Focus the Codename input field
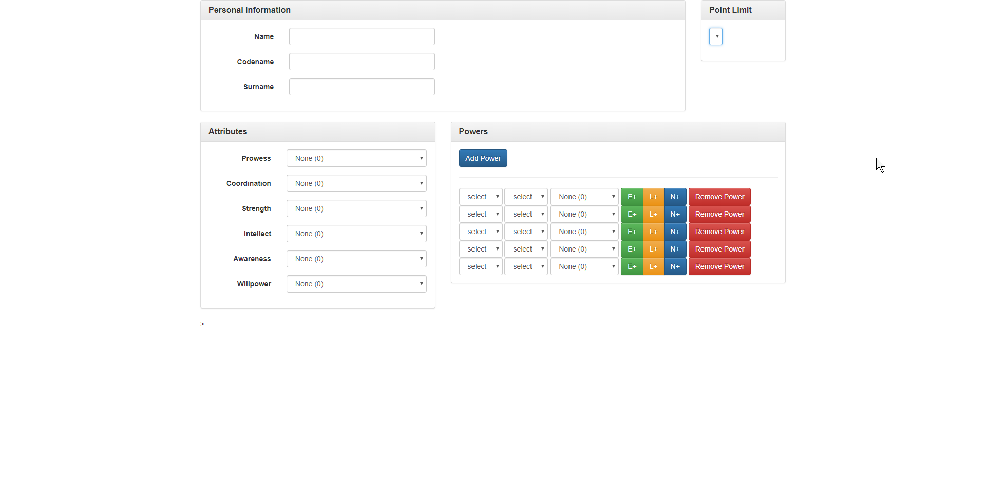 362,62
